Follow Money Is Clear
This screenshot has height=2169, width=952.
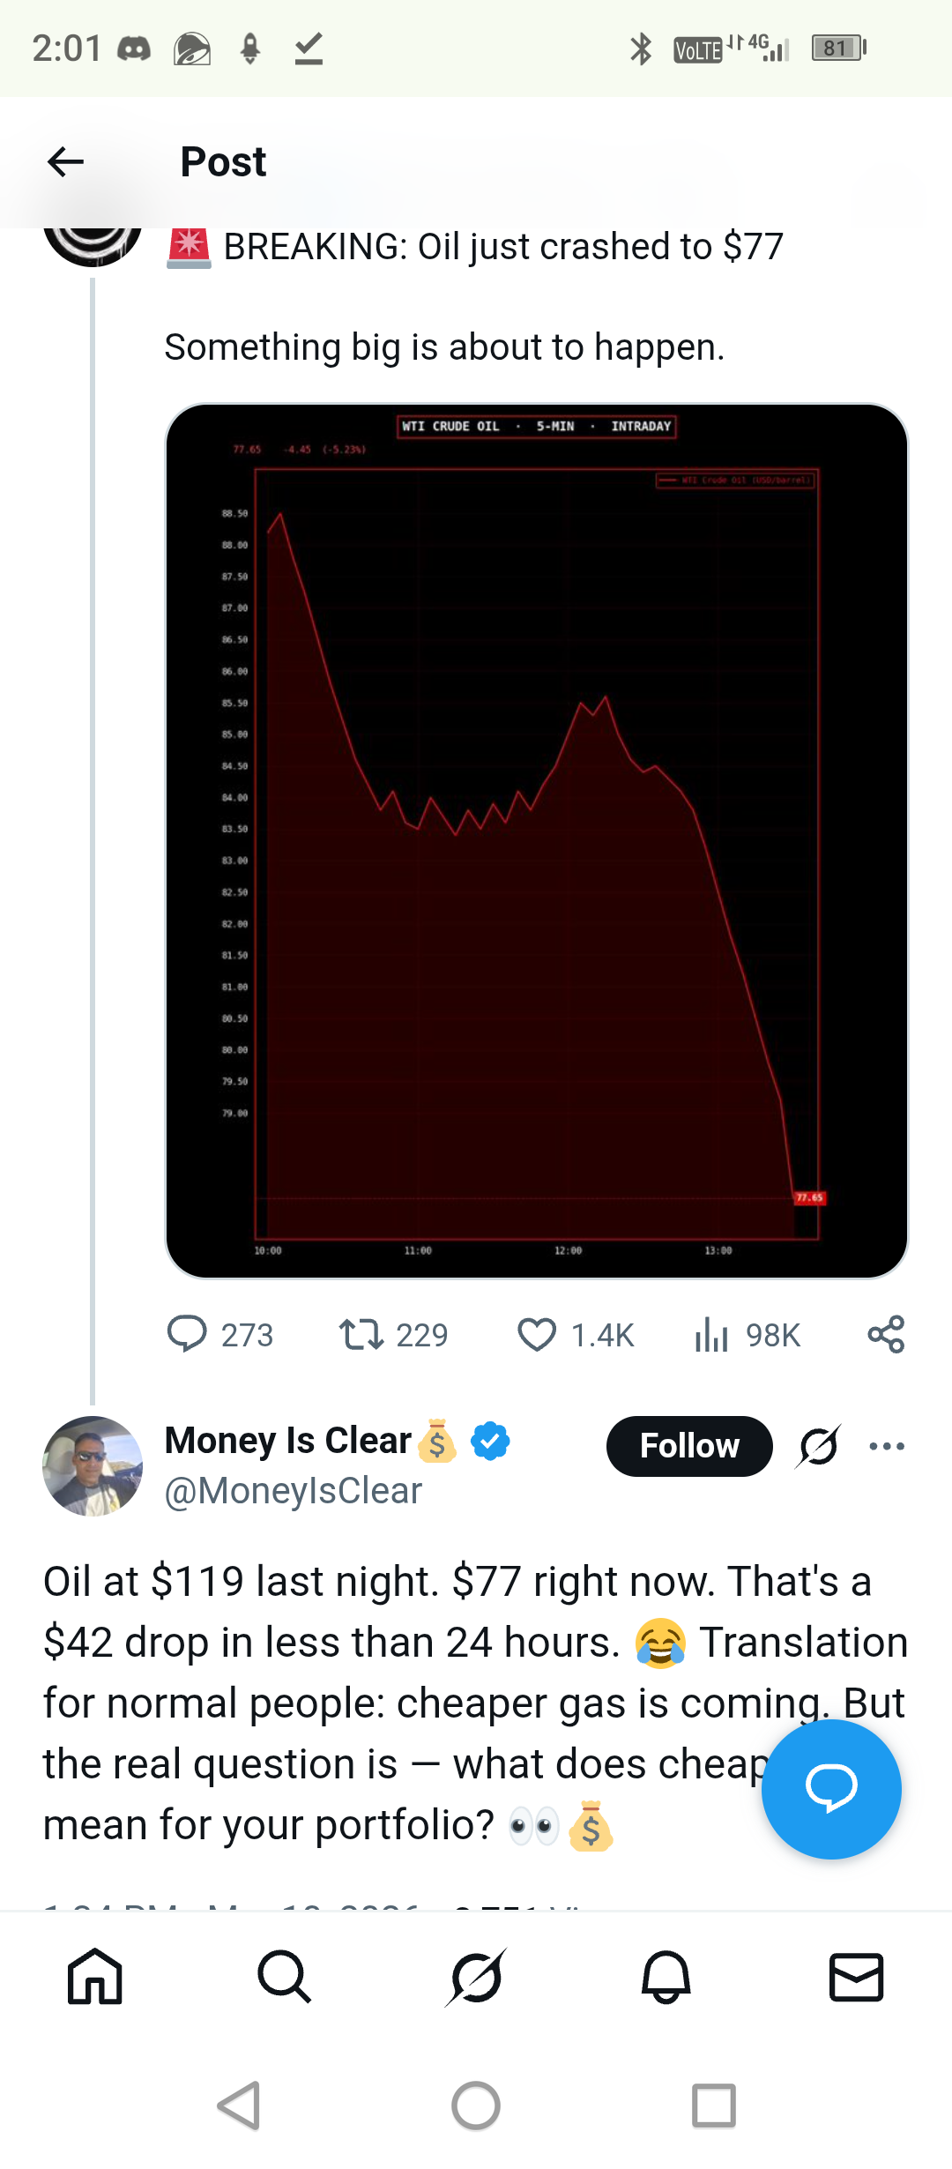[688, 1446]
